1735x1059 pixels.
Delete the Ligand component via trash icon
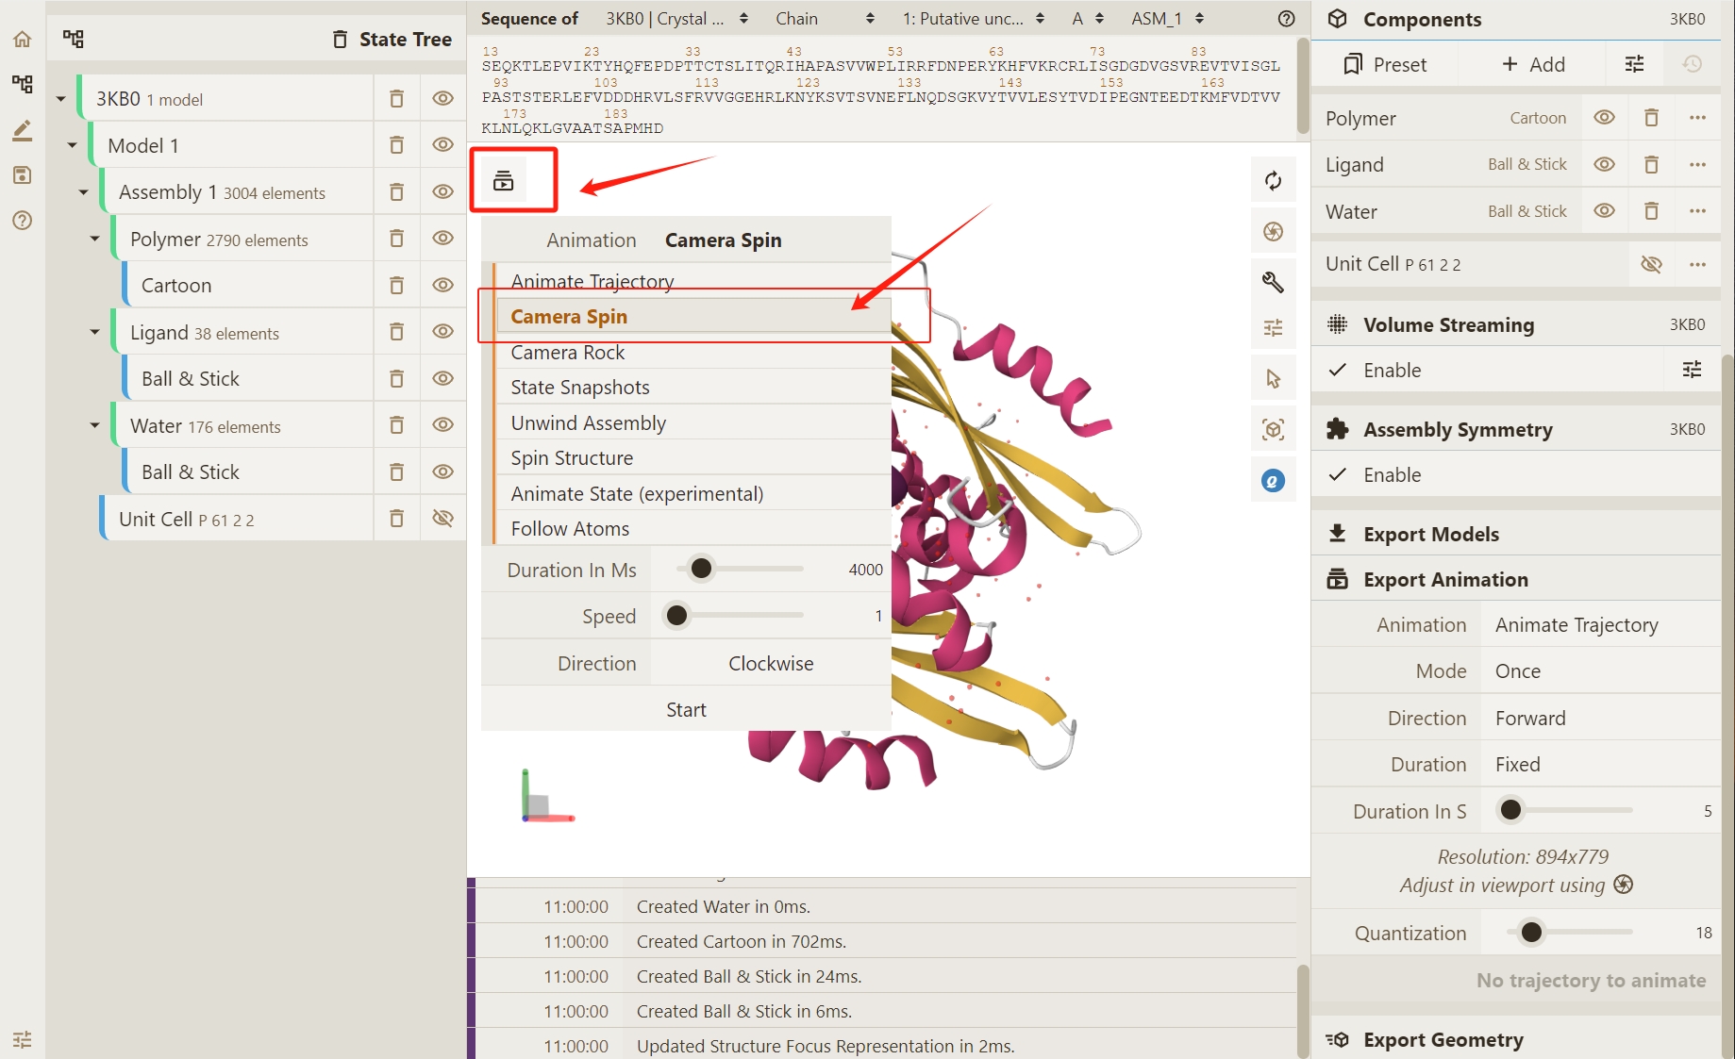pos(1651,165)
